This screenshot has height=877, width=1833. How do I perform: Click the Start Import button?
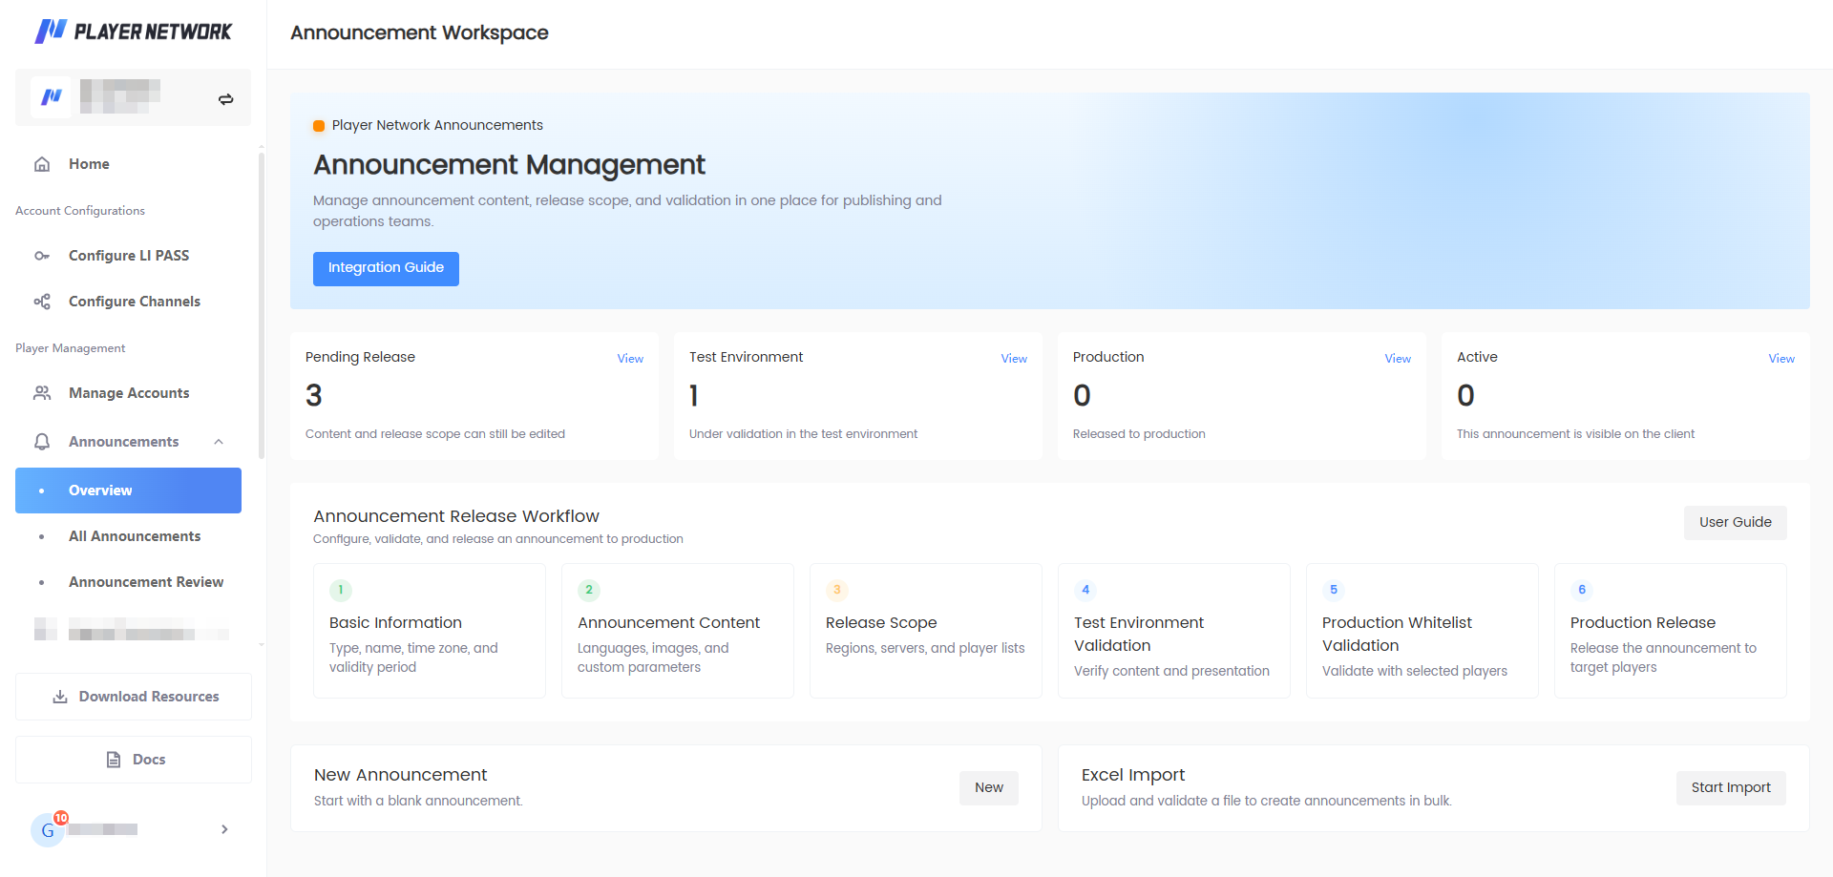click(1730, 788)
